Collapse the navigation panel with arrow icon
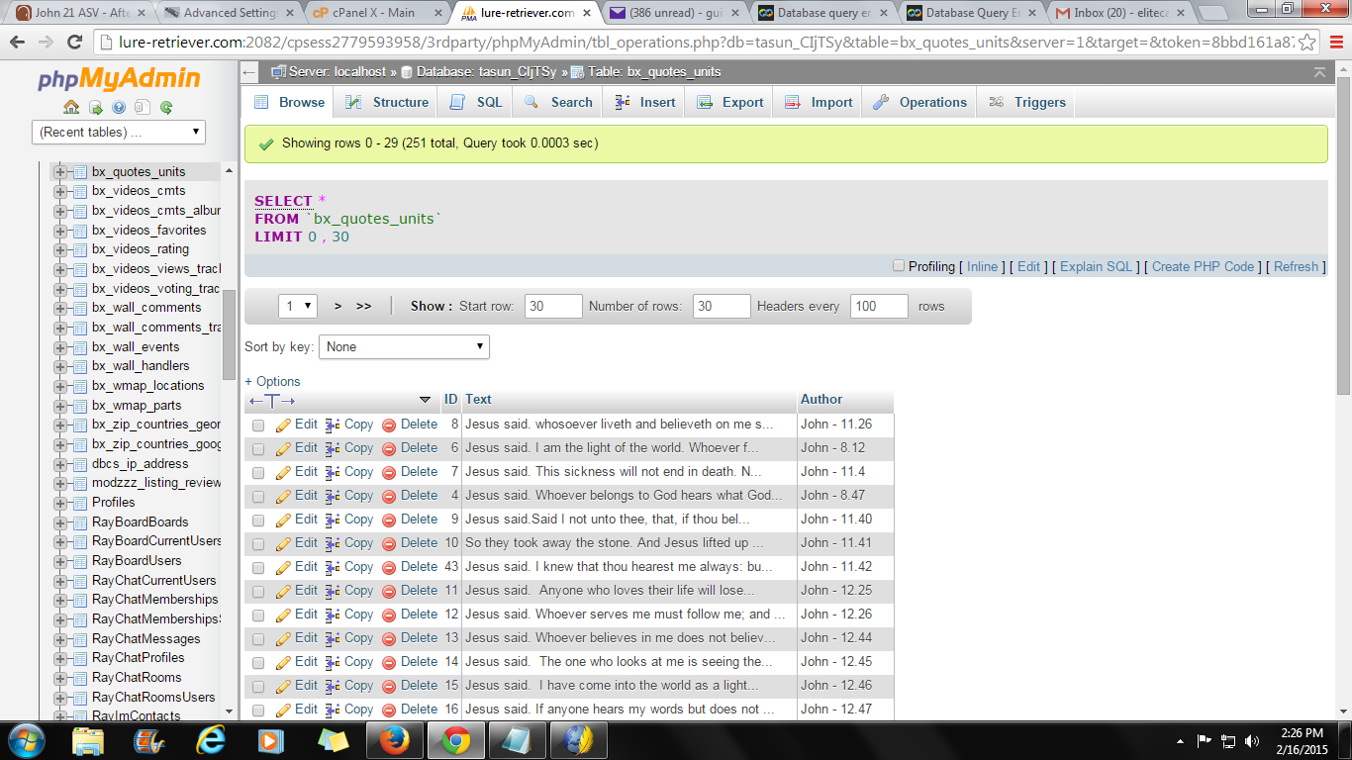 249,72
